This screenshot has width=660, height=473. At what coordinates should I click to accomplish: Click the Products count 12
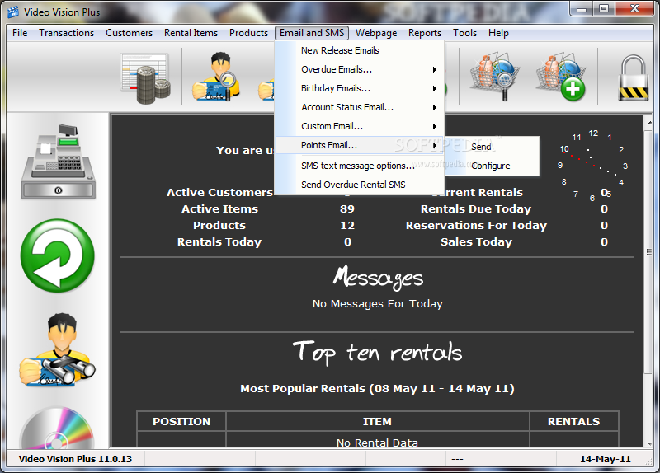(x=347, y=225)
